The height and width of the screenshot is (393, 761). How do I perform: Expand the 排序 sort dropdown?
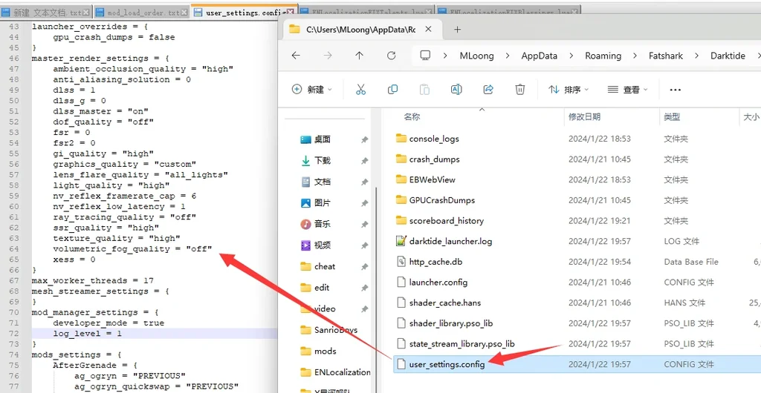coord(569,89)
